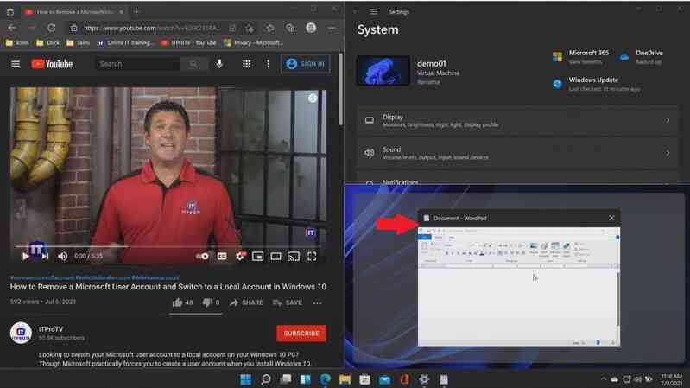Click SAVE to add to playlist
The height and width of the screenshot is (388, 690).
(x=287, y=302)
